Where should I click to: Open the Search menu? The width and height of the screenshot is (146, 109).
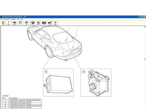pos(8,19)
